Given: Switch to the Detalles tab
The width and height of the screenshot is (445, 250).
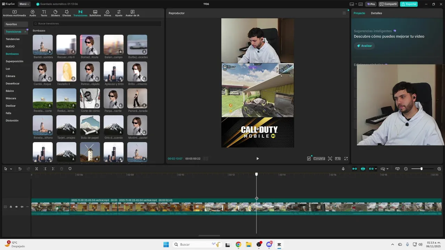Looking at the screenshot, I should point(377,13).
